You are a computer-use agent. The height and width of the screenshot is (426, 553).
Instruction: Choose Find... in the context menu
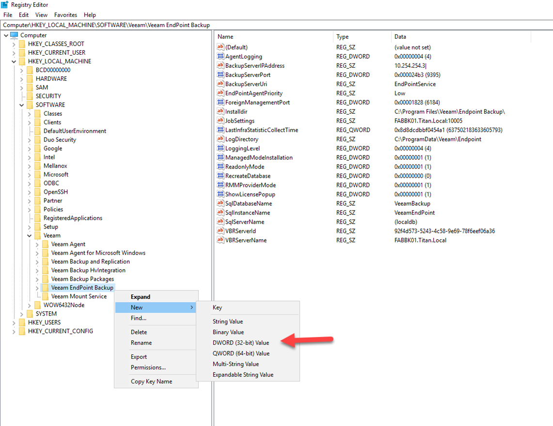click(x=138, y=318)
